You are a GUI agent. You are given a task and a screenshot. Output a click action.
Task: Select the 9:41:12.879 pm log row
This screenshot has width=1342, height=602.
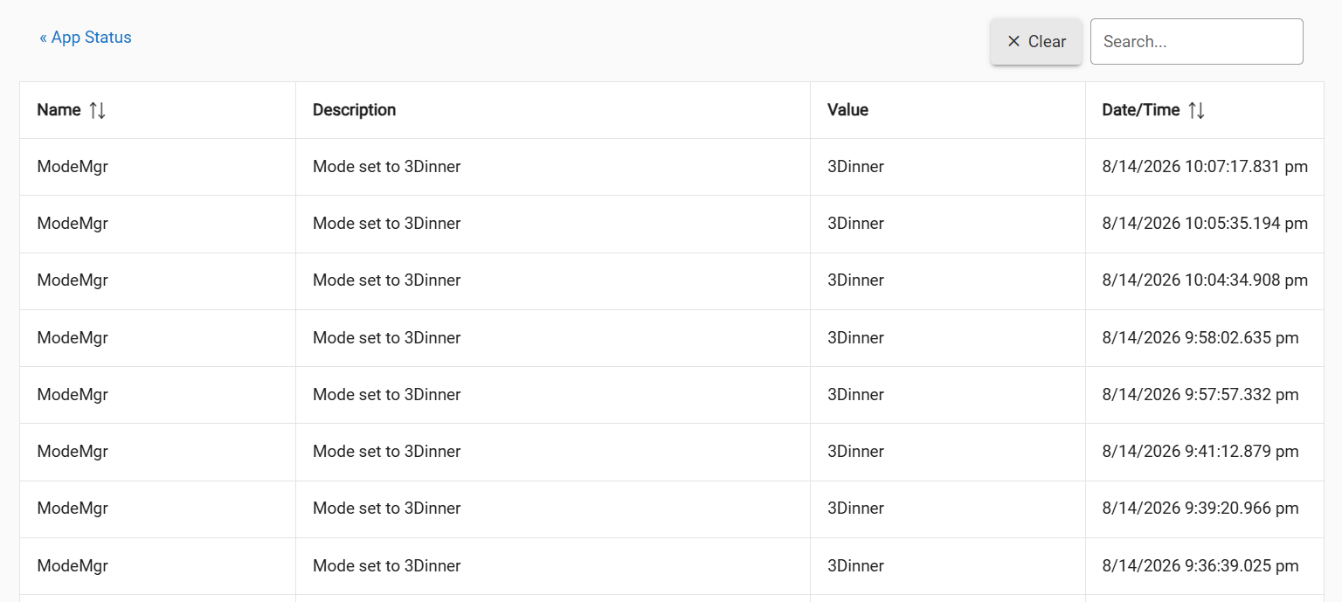pos(672,452)
